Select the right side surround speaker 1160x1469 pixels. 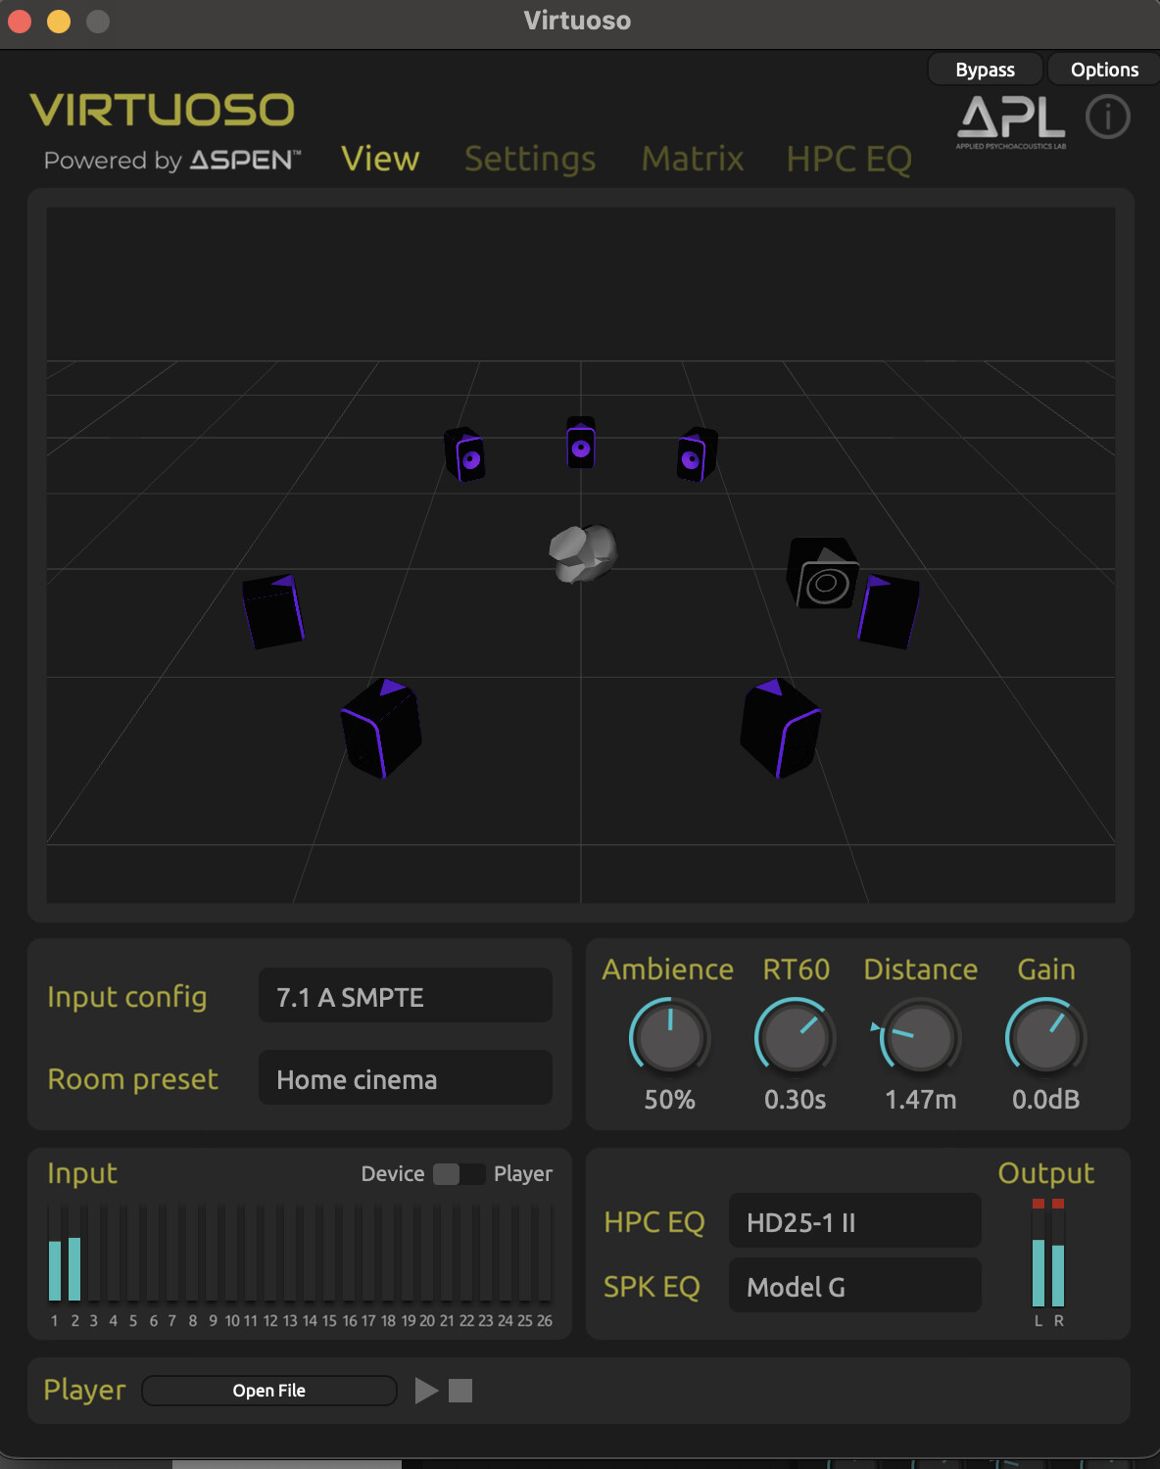click(x=889, y=612)
